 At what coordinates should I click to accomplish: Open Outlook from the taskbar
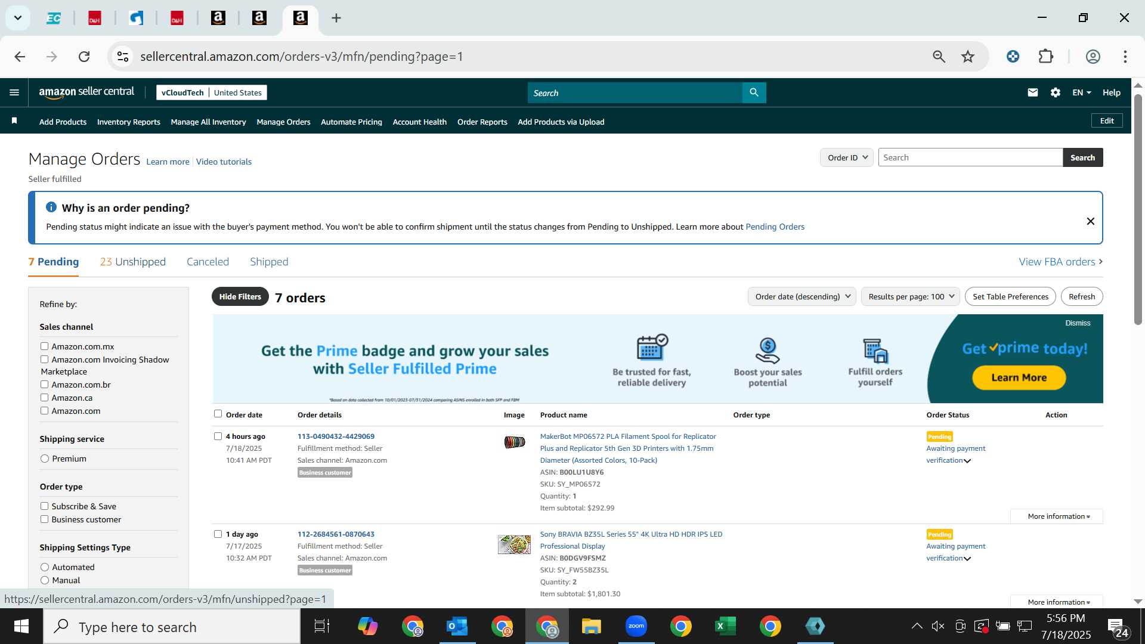click(x=457, y=626)
